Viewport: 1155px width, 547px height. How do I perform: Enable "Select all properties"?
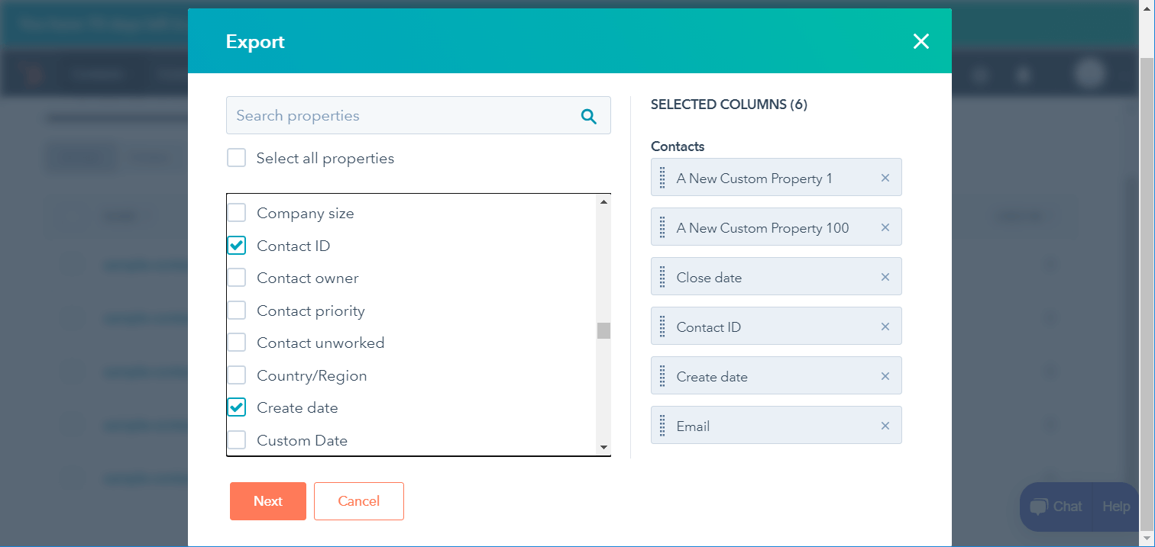click(237, 158)
